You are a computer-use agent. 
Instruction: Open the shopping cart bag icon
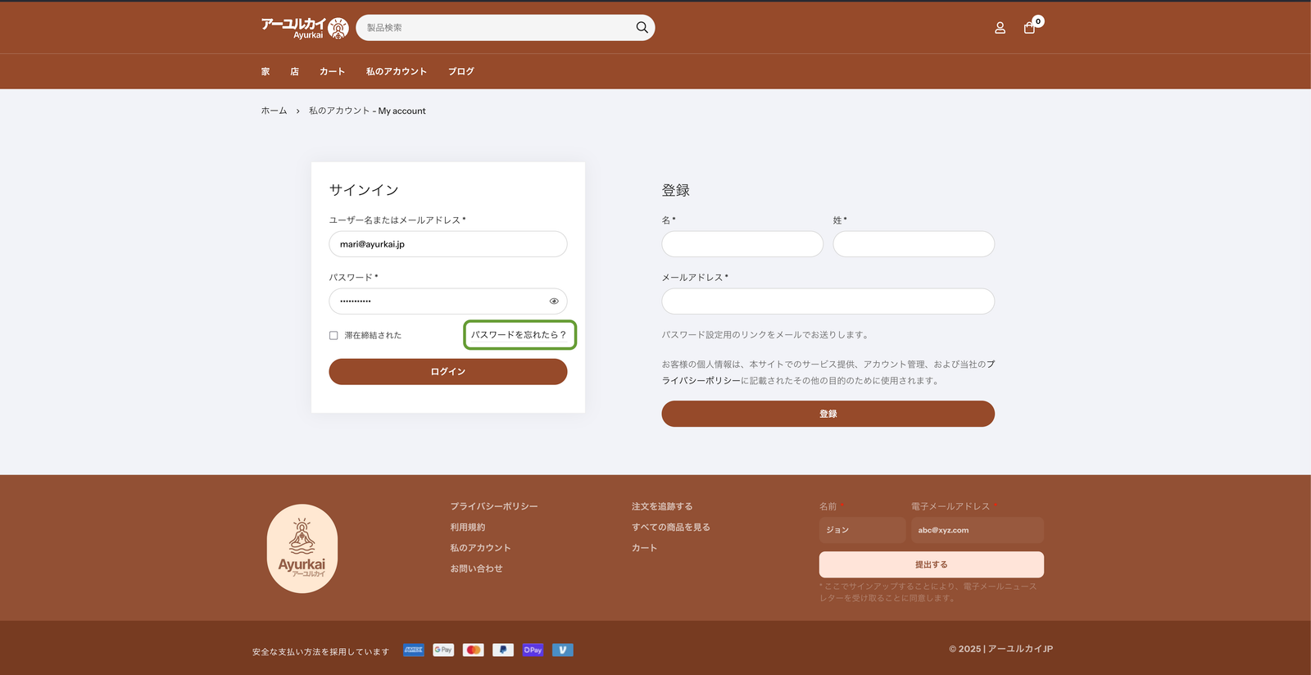[x=1029, y=28]
